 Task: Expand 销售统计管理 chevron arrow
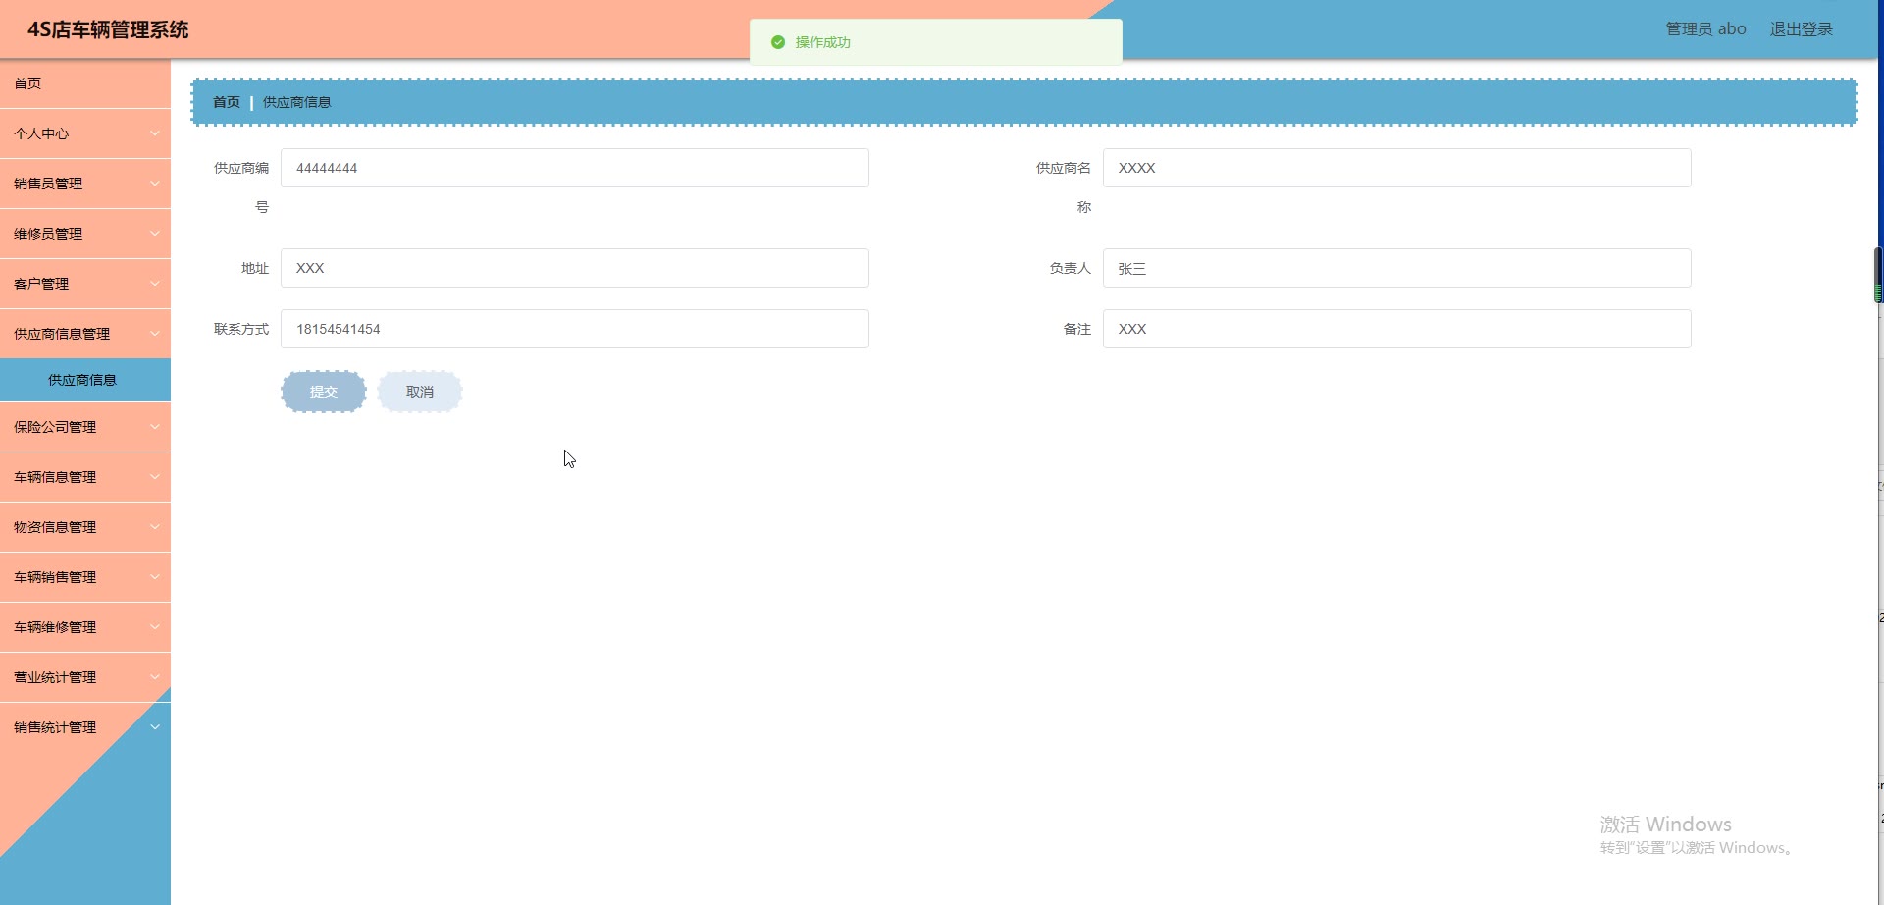pyautogui.click(x=155, y=727)
